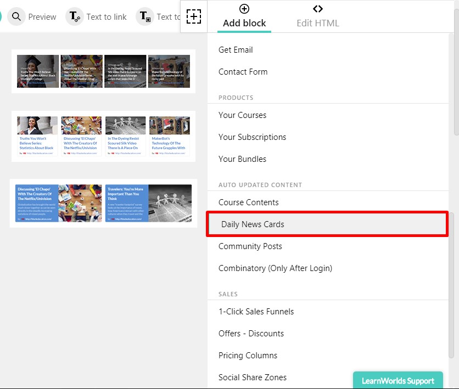Pick the white caption news cards template
This screenshot has height=389, width=459.
103,136
